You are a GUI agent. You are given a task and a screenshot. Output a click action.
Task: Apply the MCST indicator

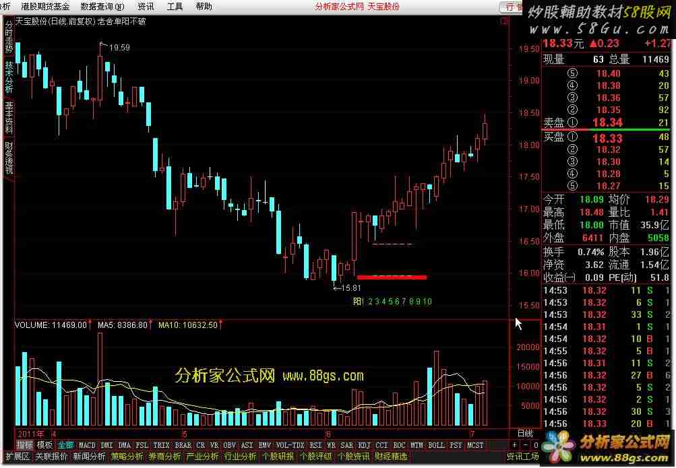pos(476,445)
